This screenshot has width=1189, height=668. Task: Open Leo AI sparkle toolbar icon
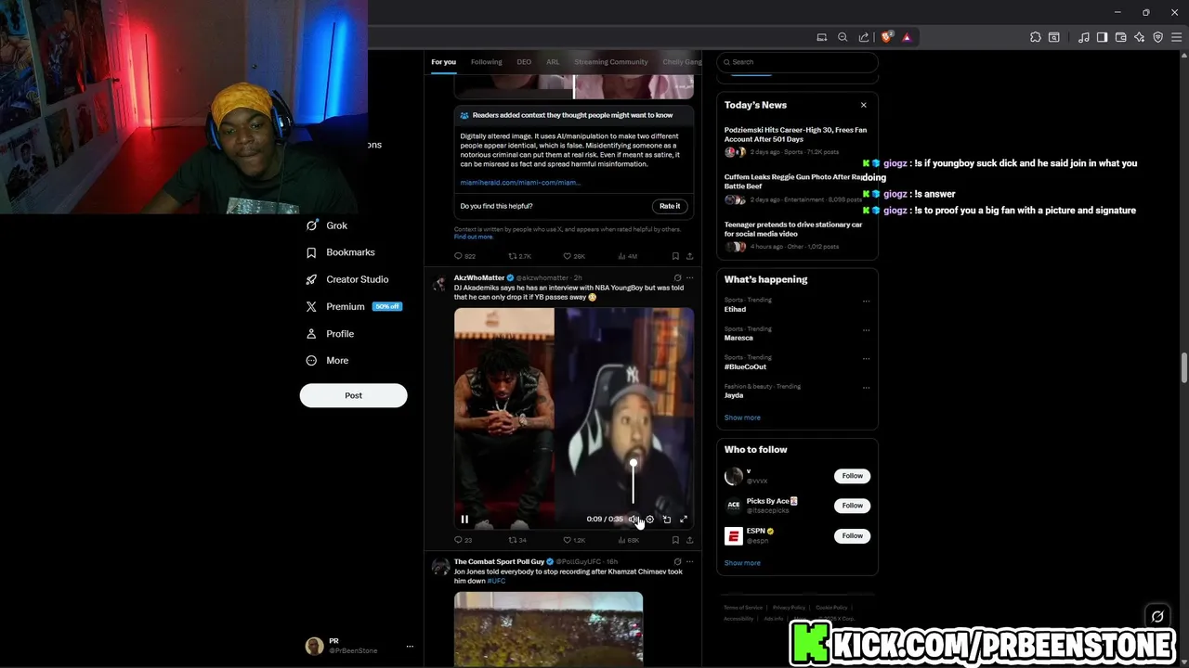pyautogui.click(x=1140, y=37)
